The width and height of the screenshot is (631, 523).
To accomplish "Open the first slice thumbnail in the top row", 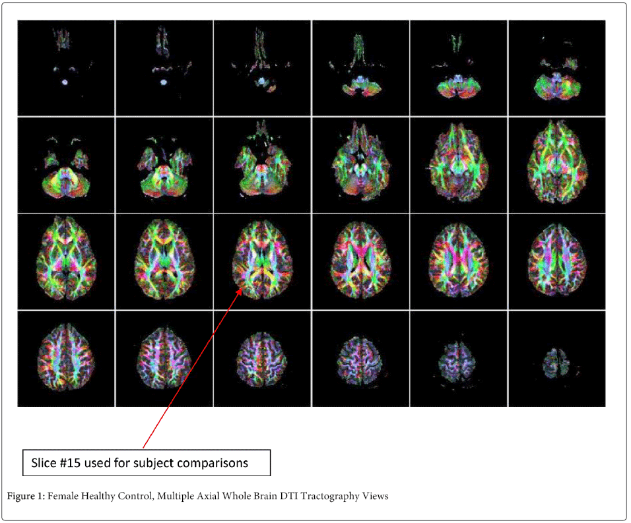I will point(65,67).
